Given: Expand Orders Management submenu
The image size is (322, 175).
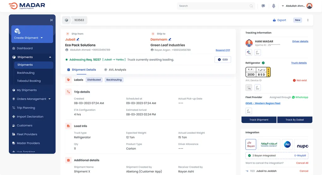Looking at the screenshot, I should click(x=50, y=99).
